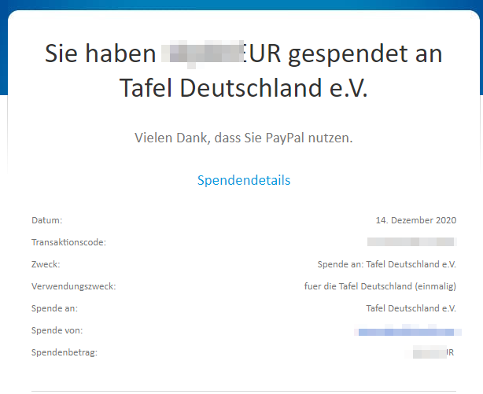Select 'Tafel Deutschland e.V.' in Spende an row
This screenshot has width=483, height=394.
411,308
